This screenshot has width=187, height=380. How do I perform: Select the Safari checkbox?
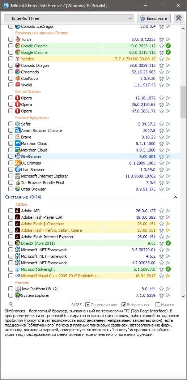tap(11, 124)
